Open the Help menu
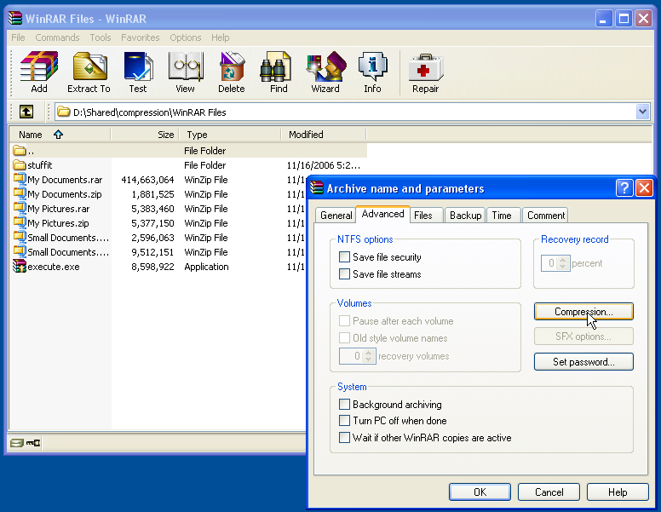Screen dimensions: 661x512 (220, 37)
